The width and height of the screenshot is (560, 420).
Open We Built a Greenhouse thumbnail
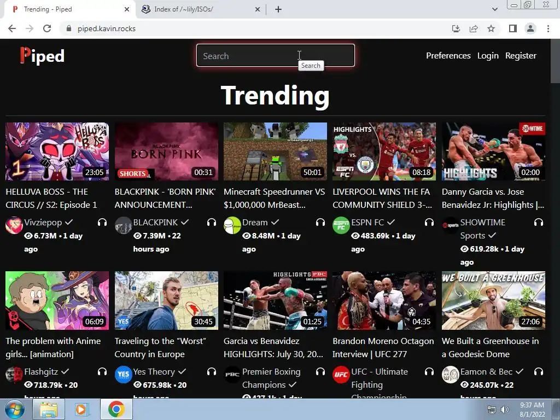[x=494, y=300]
